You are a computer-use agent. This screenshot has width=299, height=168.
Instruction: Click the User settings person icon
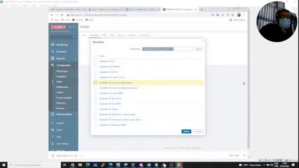(53, 144)
